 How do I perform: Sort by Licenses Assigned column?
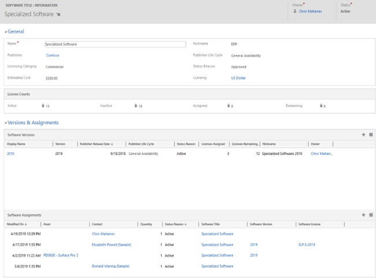214,144
